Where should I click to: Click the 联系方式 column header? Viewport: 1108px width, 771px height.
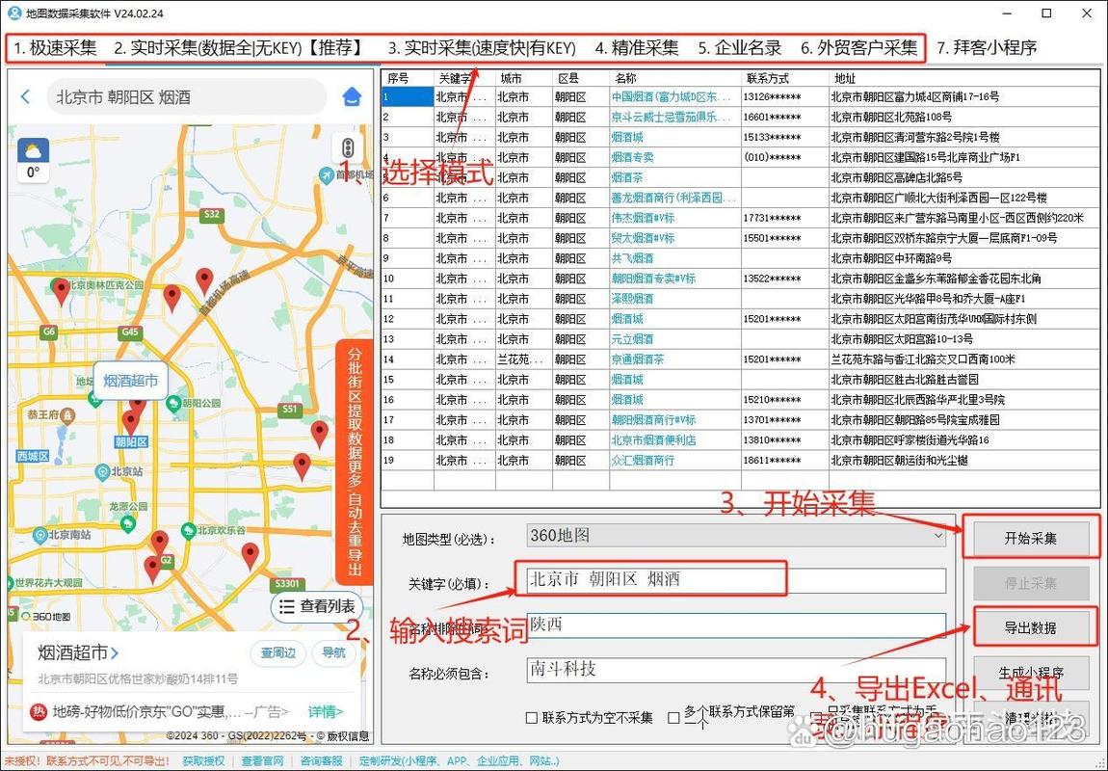[784, 78]
